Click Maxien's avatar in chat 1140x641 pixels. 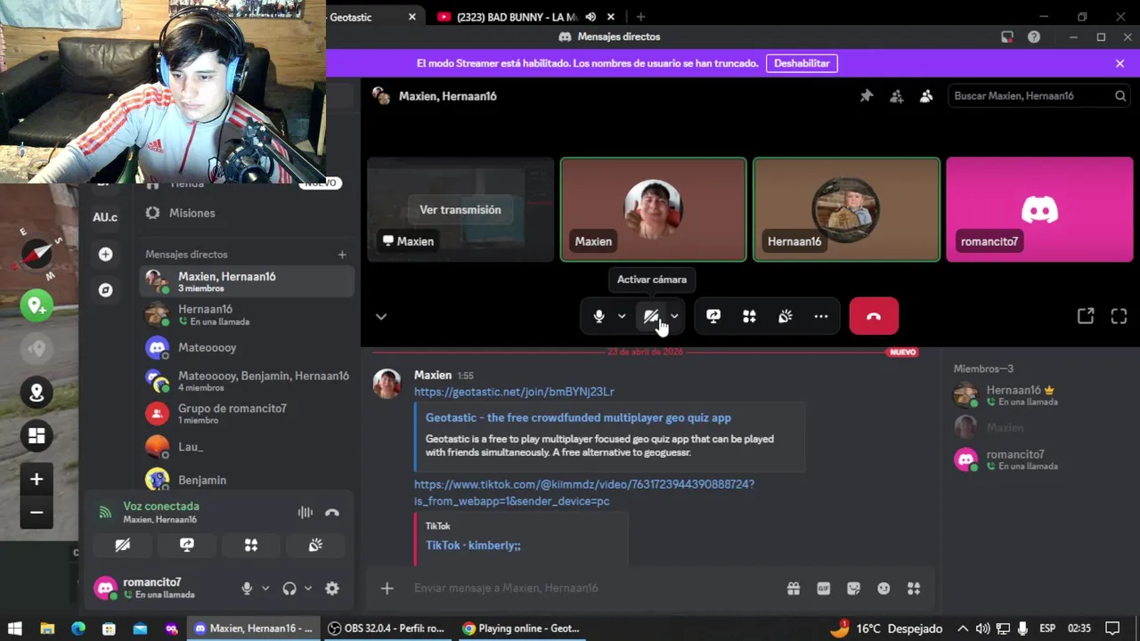[x=387, y=384]
